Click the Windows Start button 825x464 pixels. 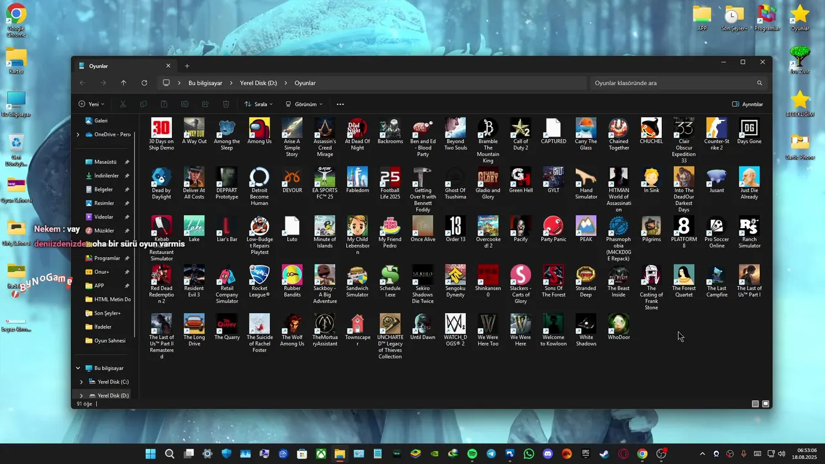[150, 454]
